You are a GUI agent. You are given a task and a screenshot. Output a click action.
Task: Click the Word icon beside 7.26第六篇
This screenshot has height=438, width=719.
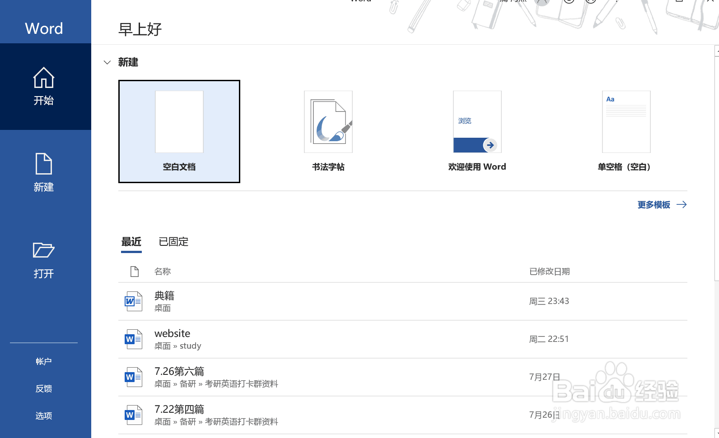[x=133, y=377]
